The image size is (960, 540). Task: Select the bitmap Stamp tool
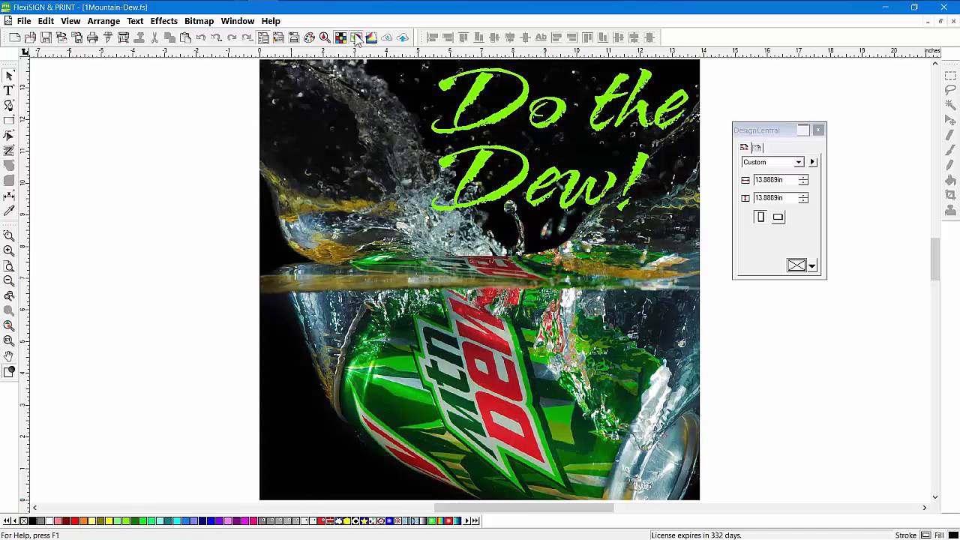(950, 211)
